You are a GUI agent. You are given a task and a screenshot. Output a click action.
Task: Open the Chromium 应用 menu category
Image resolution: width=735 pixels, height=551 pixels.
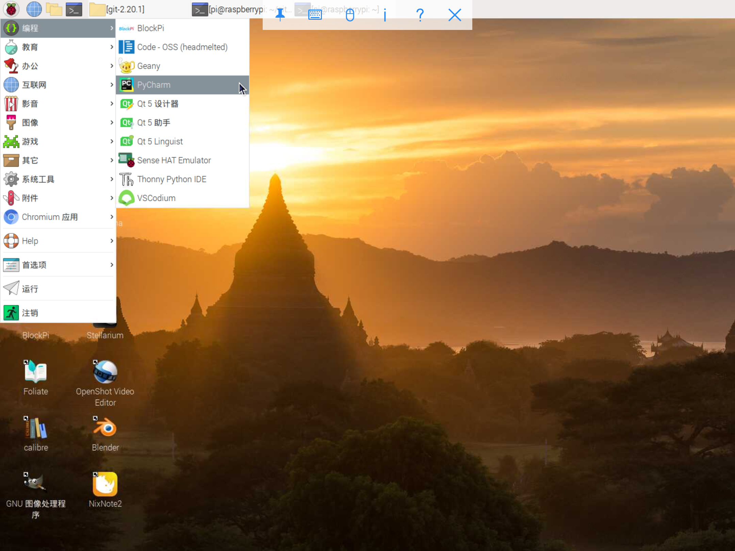(58, 217)
